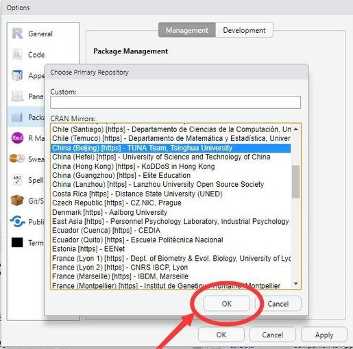Open the R Markdown options icon
Screen dimensions: 353x349
coord(18,138)
